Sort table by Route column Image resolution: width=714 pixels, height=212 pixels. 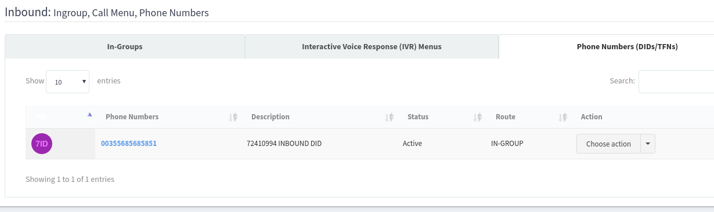tap(528, 117)
